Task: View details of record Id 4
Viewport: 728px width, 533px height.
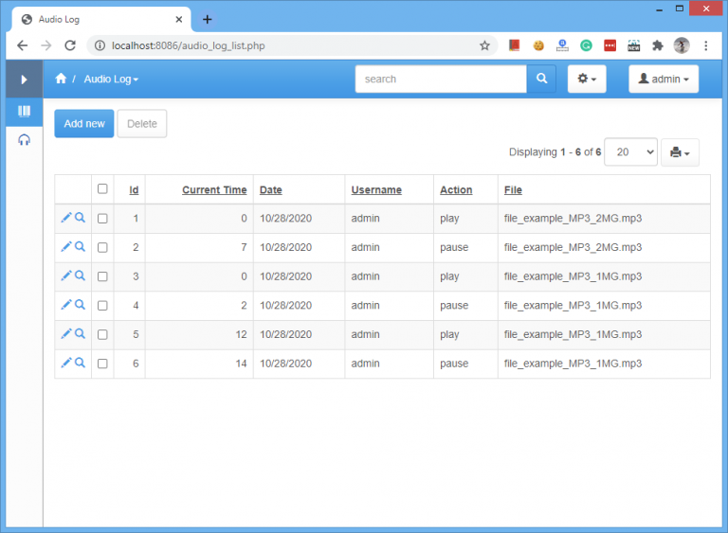Action: 81,305
